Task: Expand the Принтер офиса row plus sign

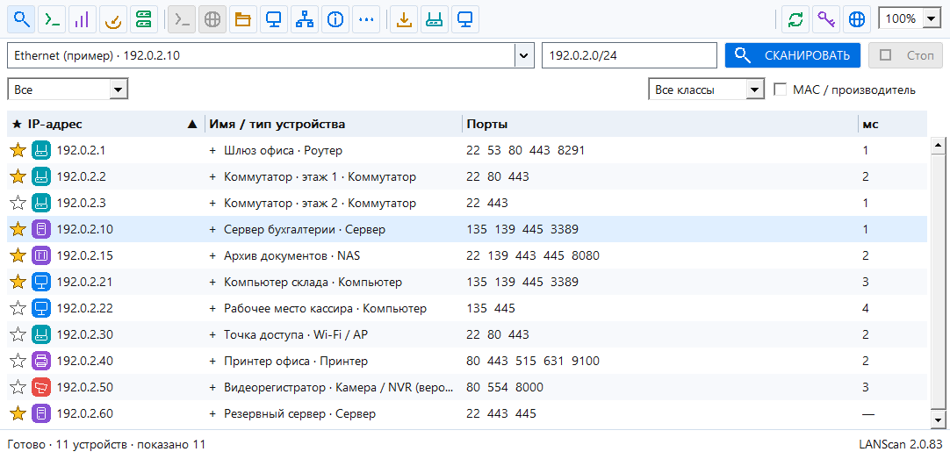Action: [x=212, y=361]
